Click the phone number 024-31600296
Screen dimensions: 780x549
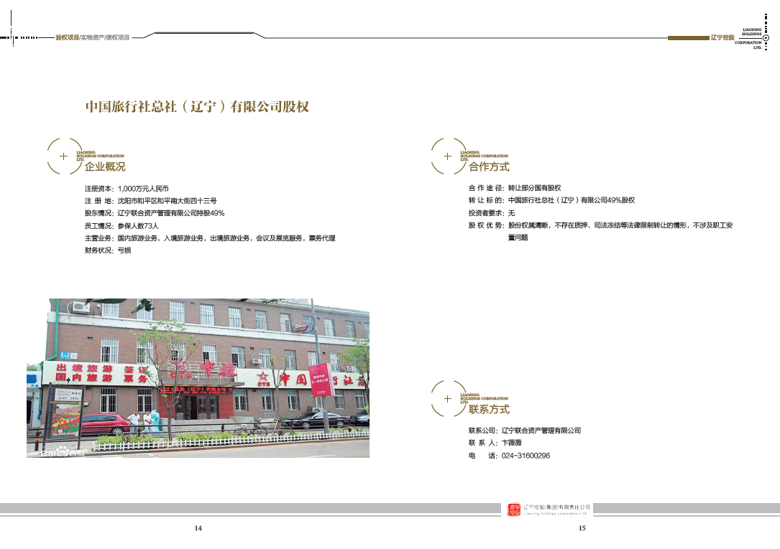526,456
